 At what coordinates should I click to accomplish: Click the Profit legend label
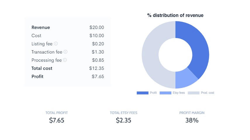(153, 93)
